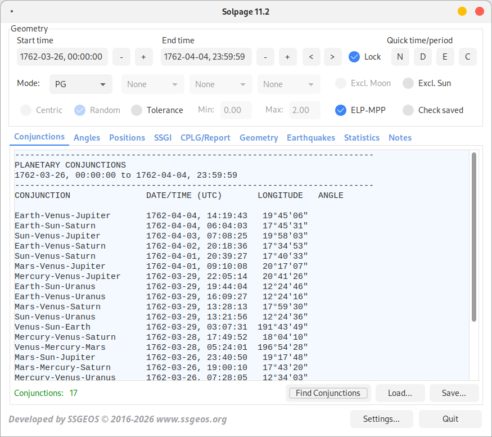The image size is (492, 437).
Task: Click the Start time field
Action: [62, 57]
